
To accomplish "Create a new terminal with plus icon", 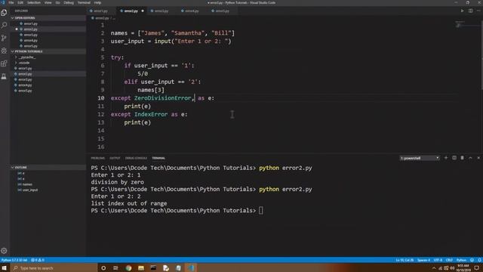I will pos(446,158).
